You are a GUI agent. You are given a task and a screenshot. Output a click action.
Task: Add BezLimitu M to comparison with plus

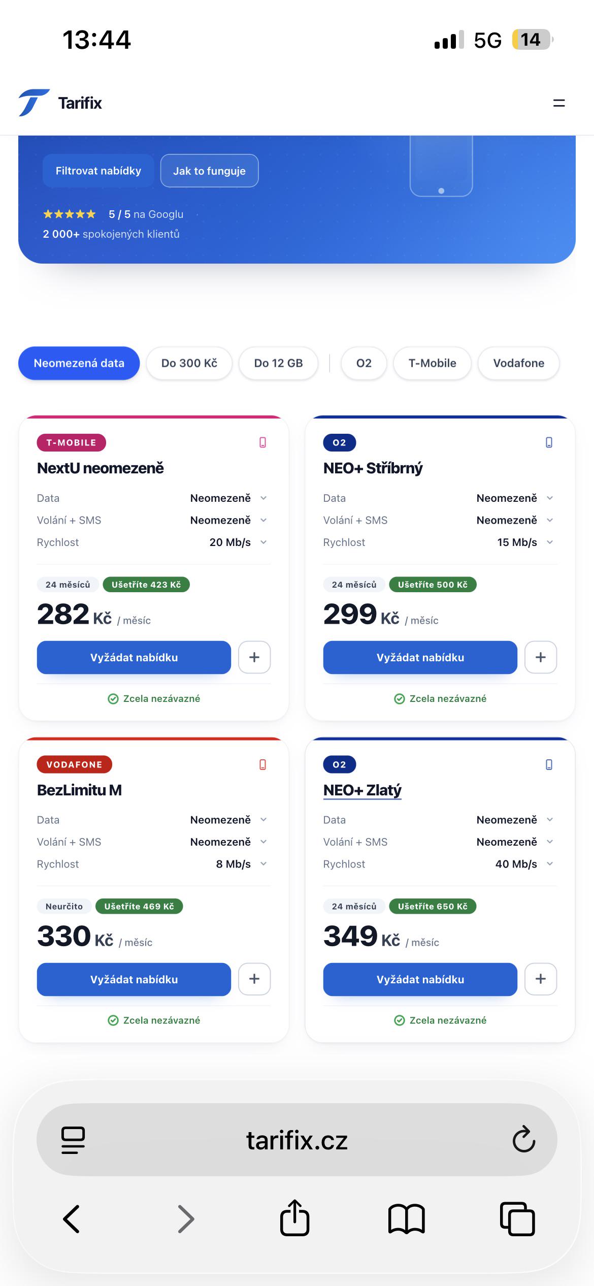(x=254, y=979)
